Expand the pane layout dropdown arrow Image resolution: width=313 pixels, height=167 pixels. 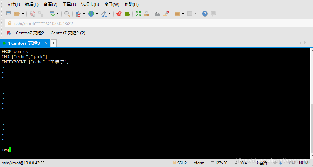[x=195, y=14]
